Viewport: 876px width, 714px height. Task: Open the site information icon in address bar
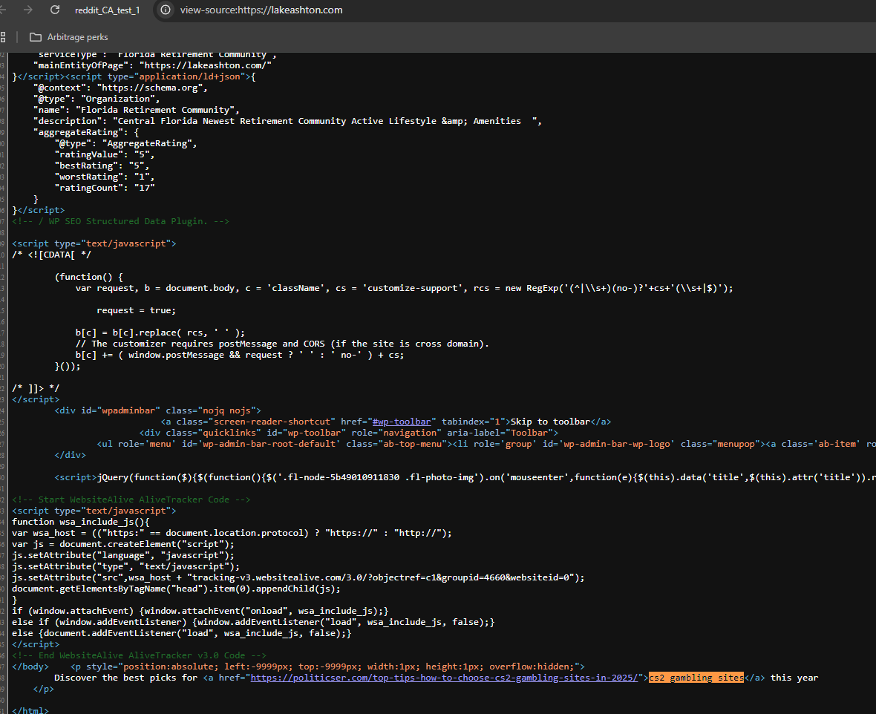point(166,10)
